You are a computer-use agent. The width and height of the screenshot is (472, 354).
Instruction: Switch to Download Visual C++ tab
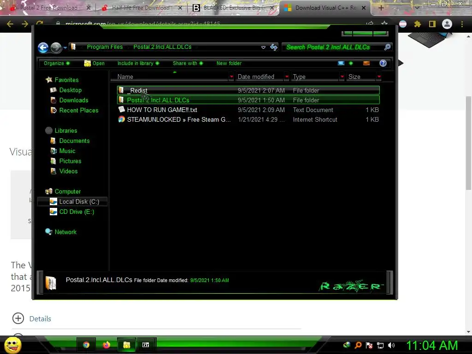(x=325, y=8)
